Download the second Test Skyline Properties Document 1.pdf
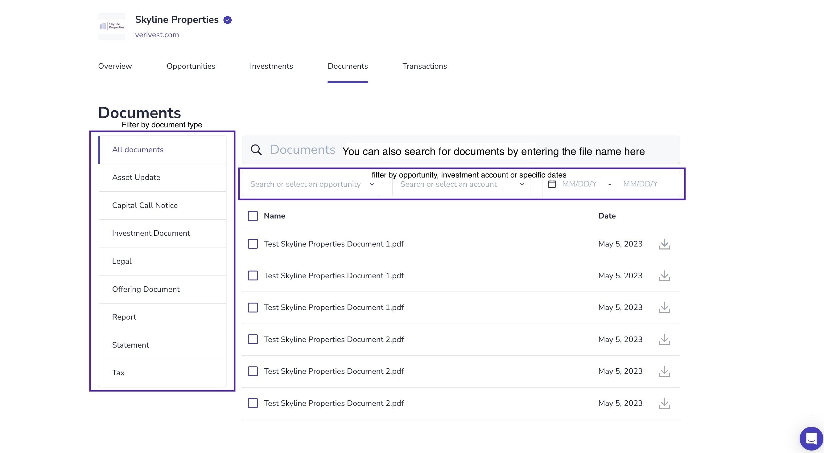This screenshot has width=824, height=453. [x=664, y=276]
